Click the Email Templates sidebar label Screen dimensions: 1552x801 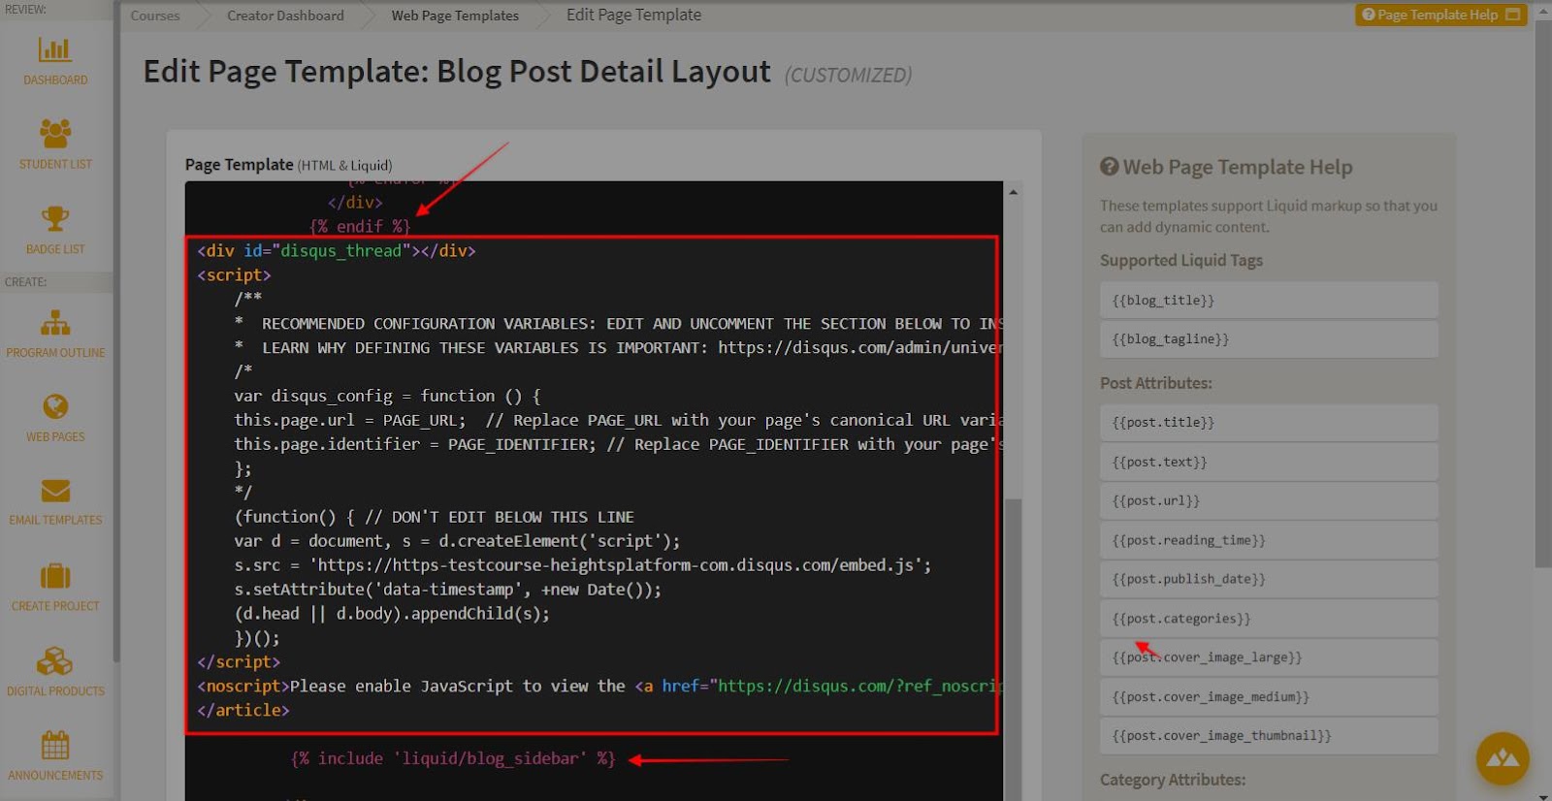point(55,521)
